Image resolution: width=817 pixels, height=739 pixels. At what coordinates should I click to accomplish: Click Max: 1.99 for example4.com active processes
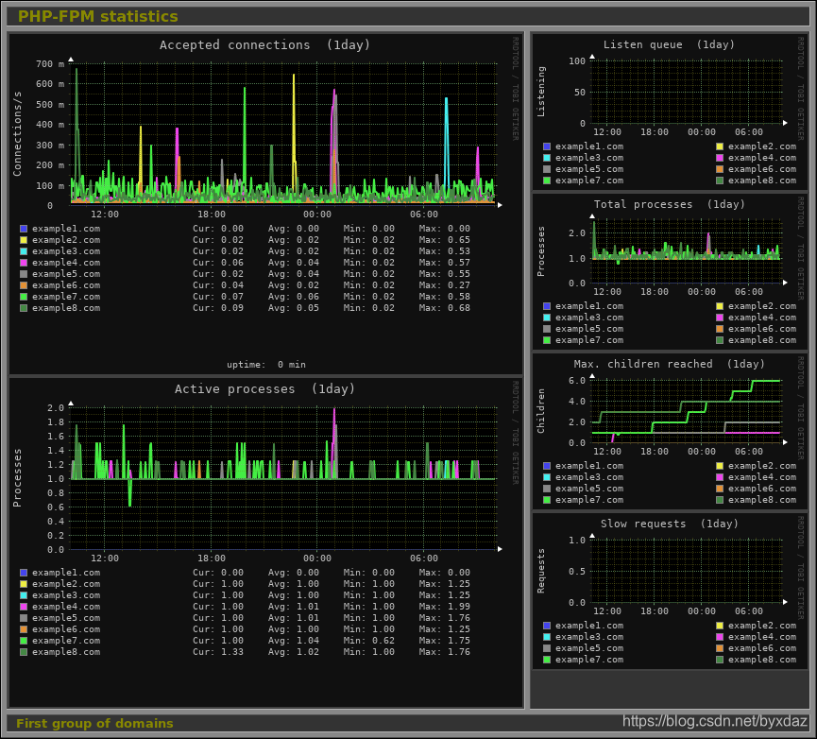(445, 607)
